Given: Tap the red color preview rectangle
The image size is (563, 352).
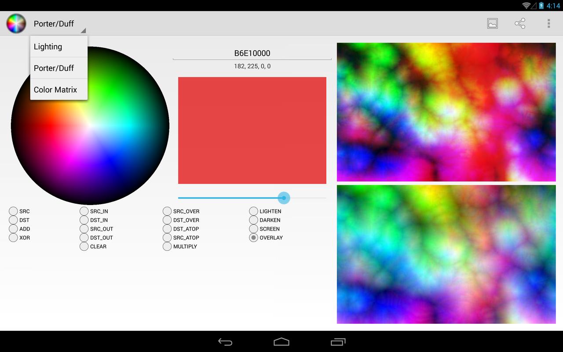Looking at the screenshot, I should [x=252, y=130].
